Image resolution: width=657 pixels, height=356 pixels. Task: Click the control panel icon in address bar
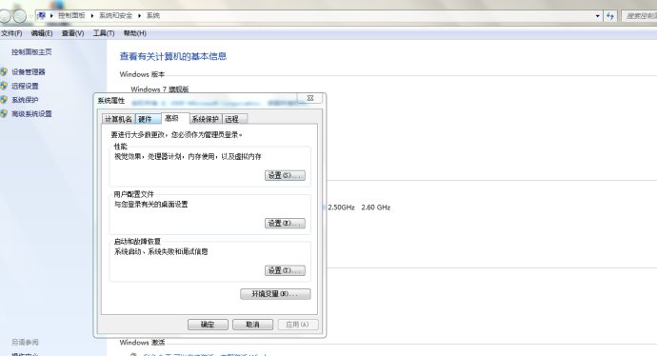pyautogui.click(x=42, y=15)
